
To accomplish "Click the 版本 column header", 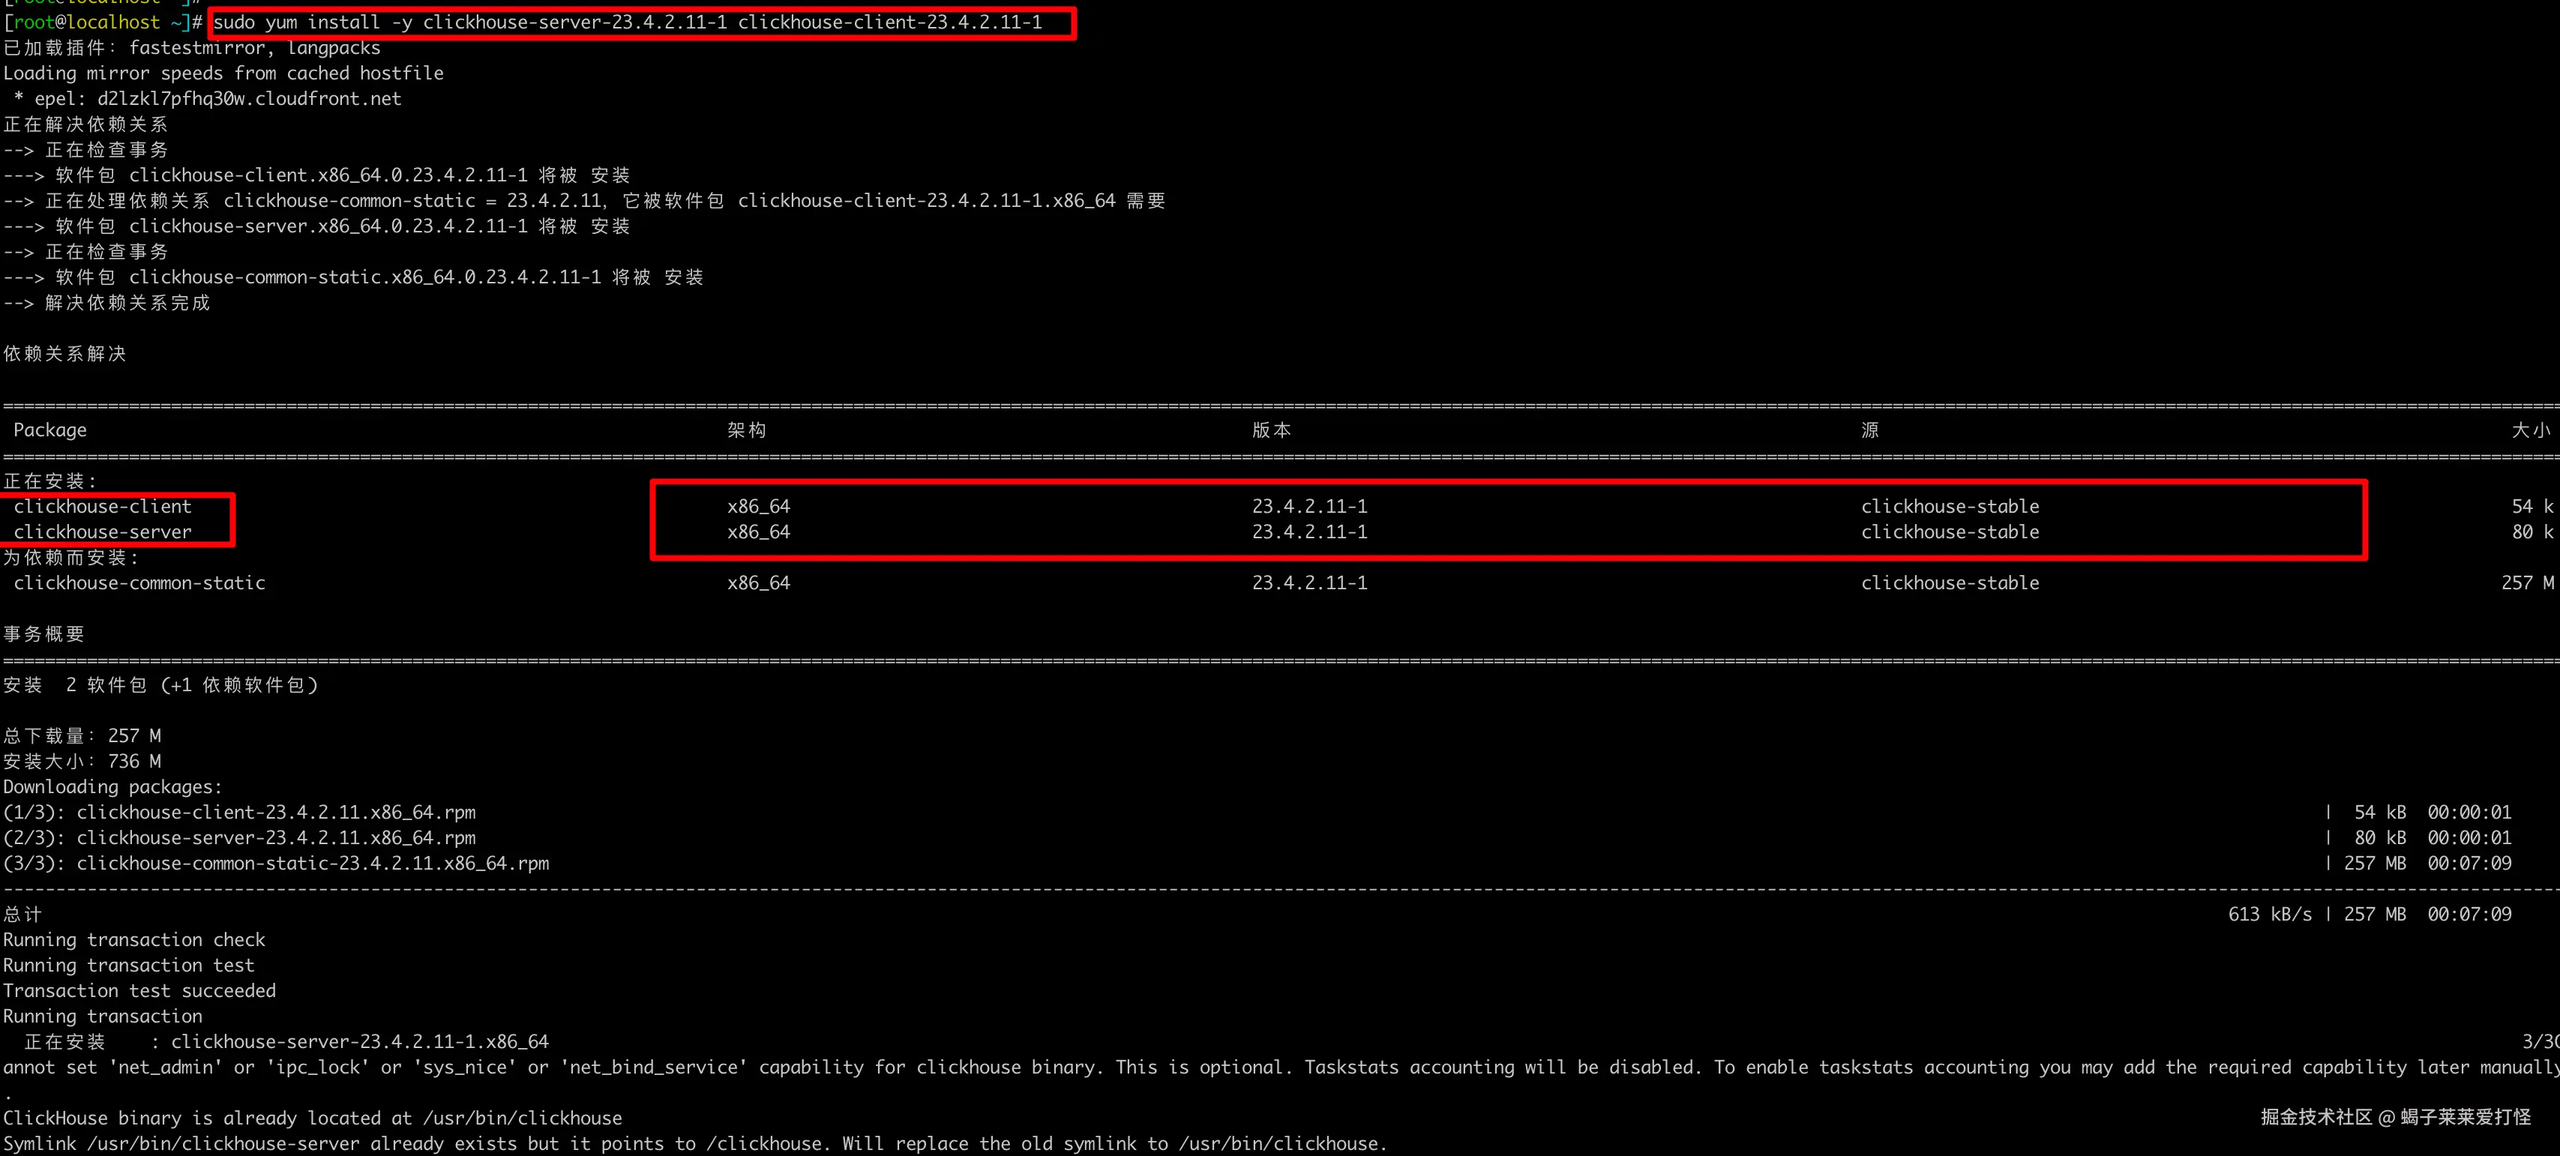I will (x=1271, y=430).
